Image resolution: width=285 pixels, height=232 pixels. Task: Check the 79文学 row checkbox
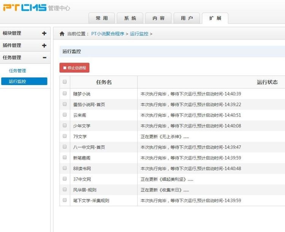pyautogui.click(x=65, y=136)
